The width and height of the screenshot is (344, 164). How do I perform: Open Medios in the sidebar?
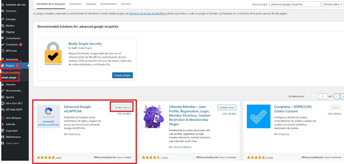(x=10, y=26)
